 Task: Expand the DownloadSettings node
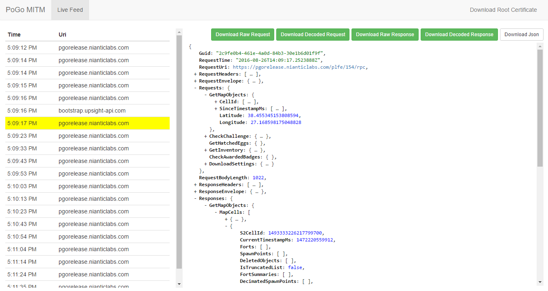pos(205,164)
